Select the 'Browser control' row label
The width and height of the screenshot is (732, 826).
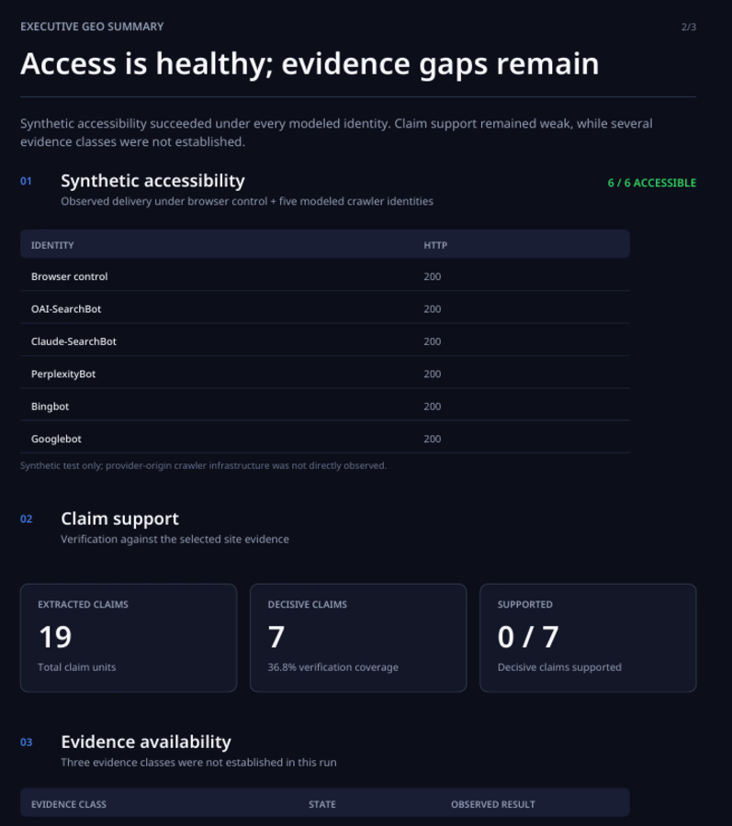(x=69, y=276)
